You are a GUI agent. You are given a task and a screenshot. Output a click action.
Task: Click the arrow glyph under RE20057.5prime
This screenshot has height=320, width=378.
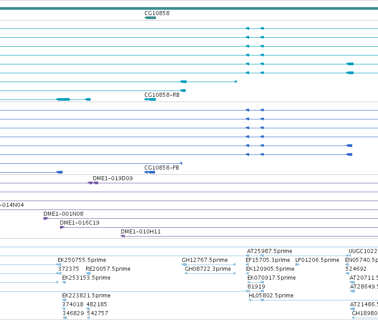pyautogui.click(x=88, y=273)
